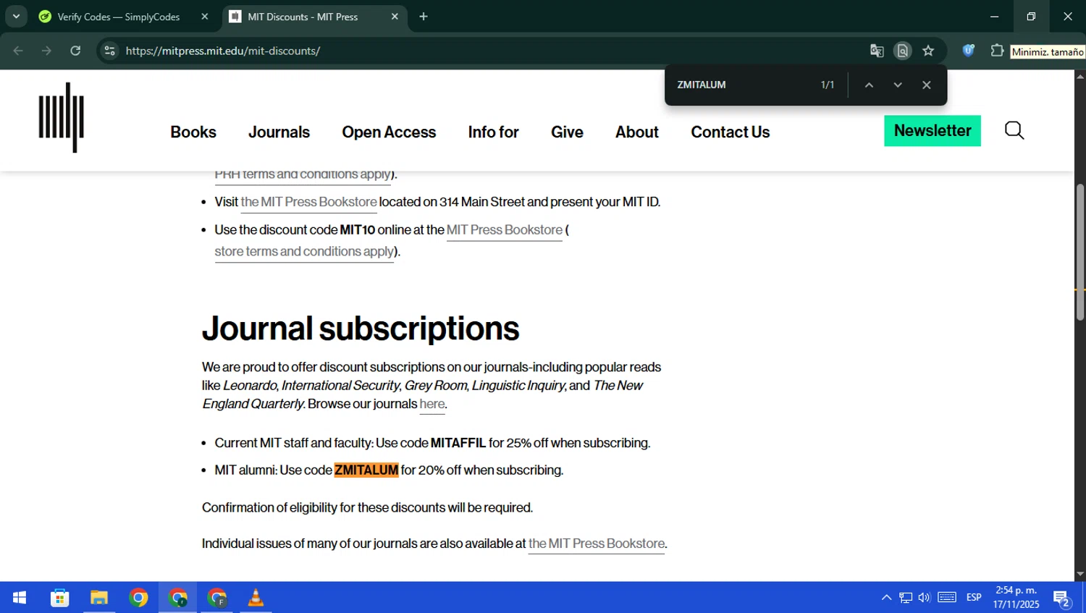Open site information icon in address bar
The height and width of the screenshot is (613, 1086).
tap(109, 51)
